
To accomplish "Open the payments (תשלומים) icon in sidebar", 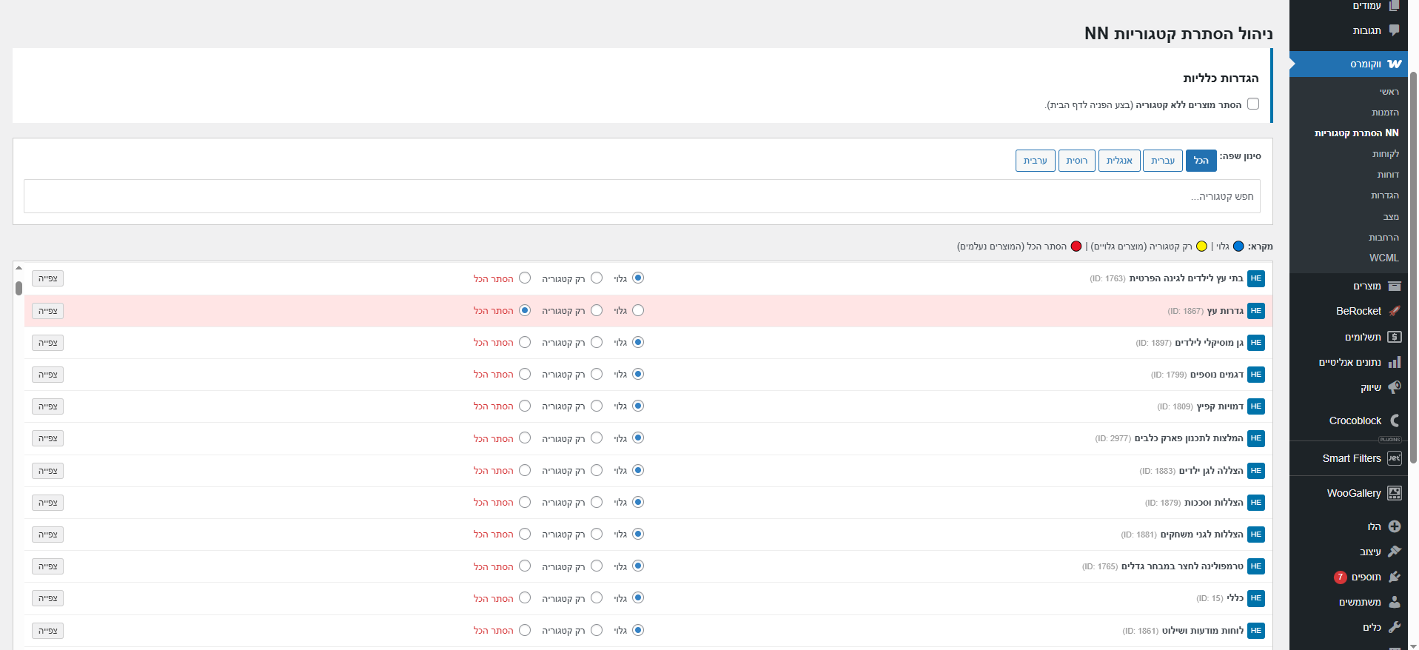I will pos(1394,337).
